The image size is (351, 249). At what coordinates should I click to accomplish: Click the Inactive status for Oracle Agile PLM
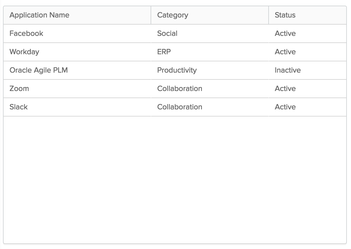click(x=288, y=70)
